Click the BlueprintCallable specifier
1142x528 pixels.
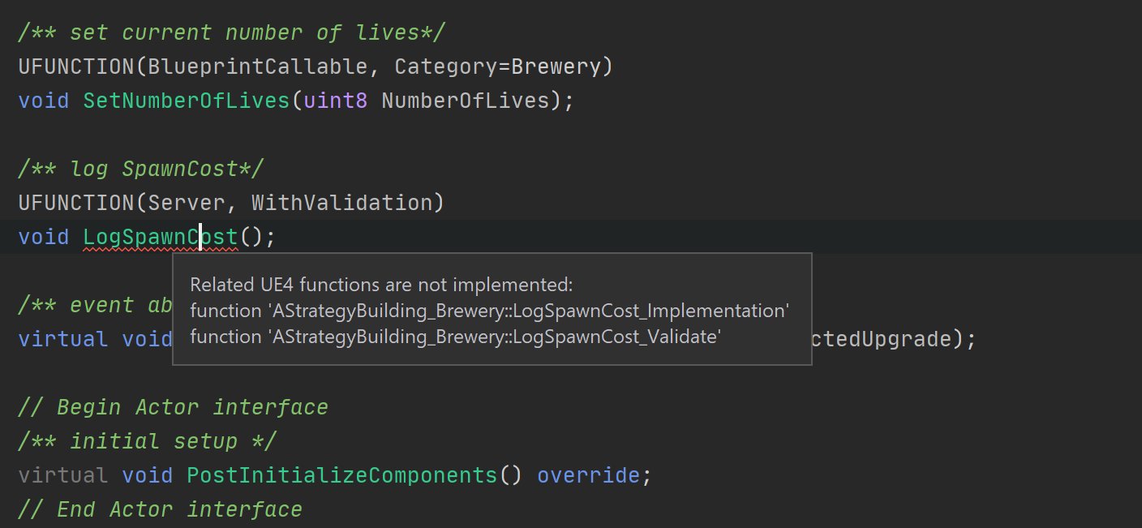(x=258, y=67)
